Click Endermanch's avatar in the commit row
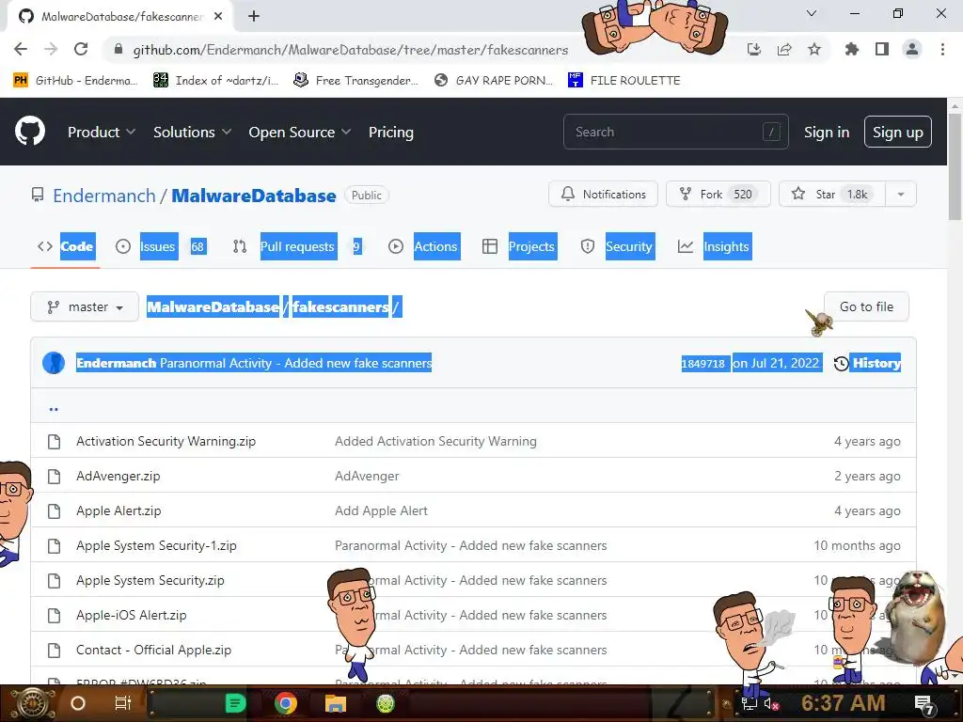 click(x=54, y=363)
